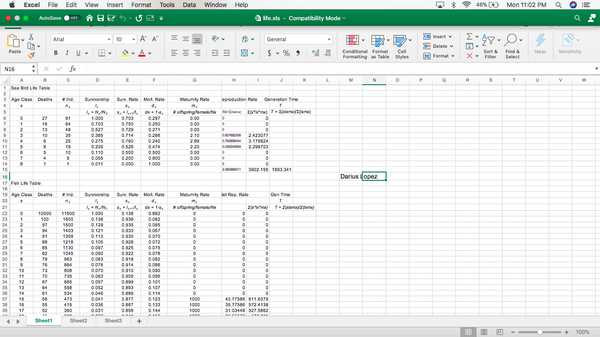Apply percent style with the % icon
Screen dimensions: 600x337
point(286,53)
